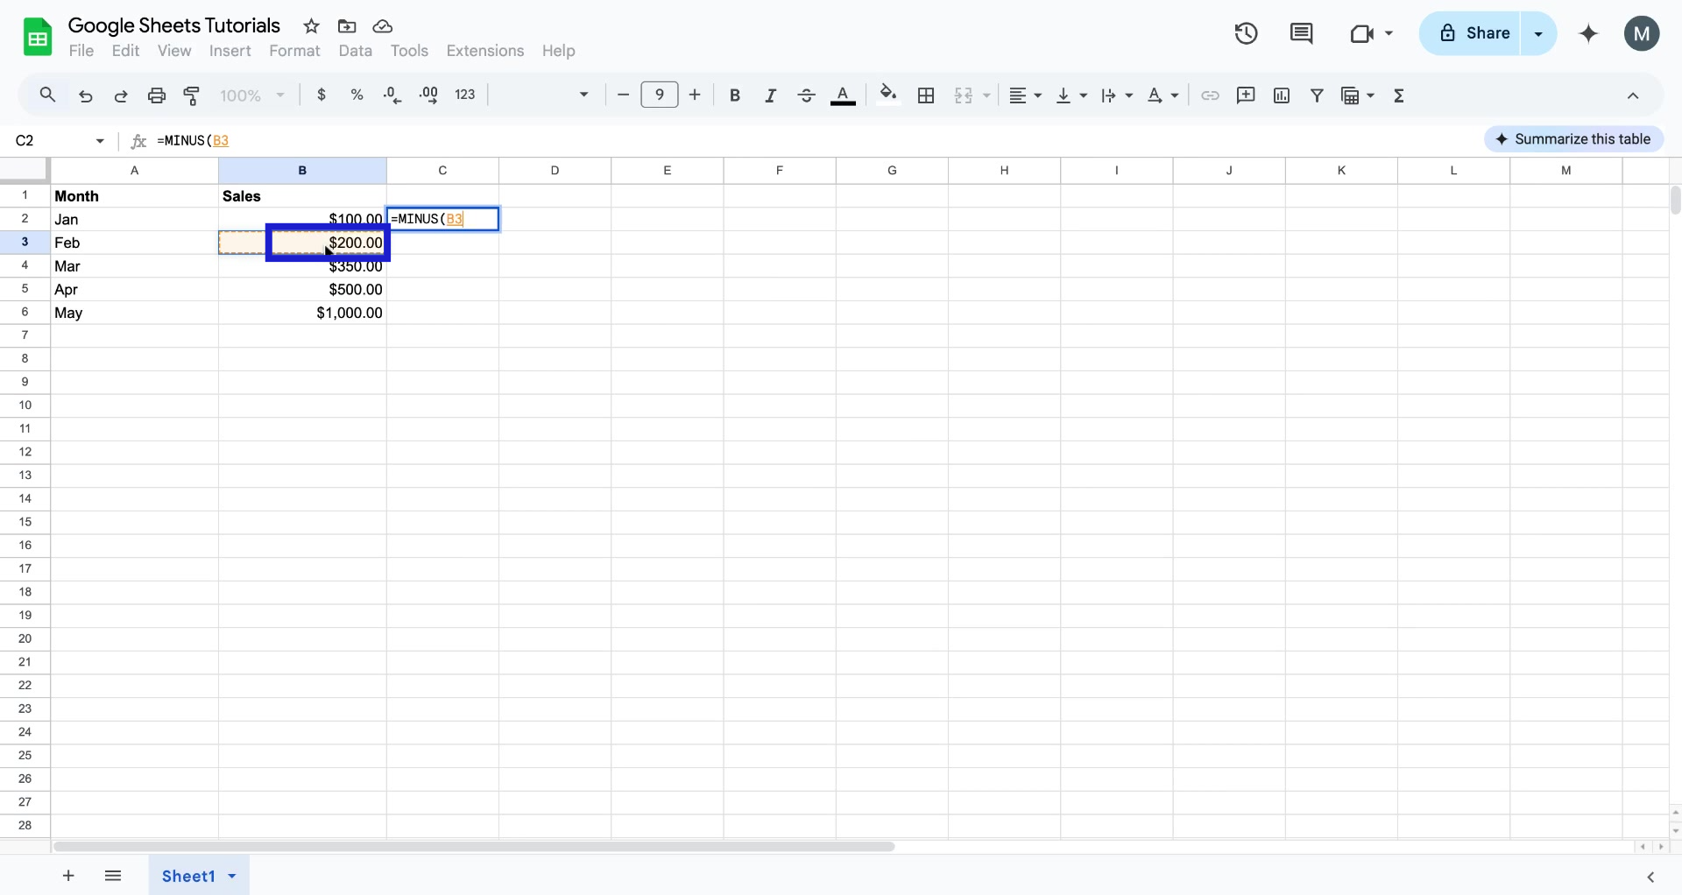Toggle bold formatting

click(735, 95)
